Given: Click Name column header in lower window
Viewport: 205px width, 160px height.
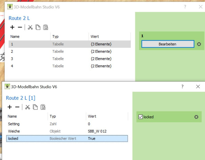Looking at the screenshot, I should 12,116.
